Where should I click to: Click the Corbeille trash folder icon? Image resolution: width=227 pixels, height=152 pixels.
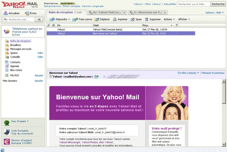(x=7, y=57)
